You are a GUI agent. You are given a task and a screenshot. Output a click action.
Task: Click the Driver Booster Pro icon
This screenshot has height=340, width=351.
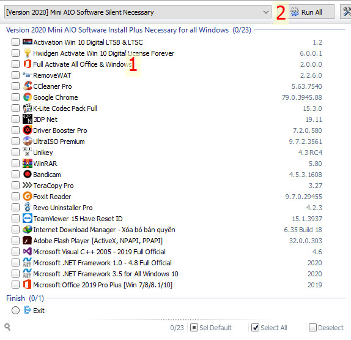28,130
